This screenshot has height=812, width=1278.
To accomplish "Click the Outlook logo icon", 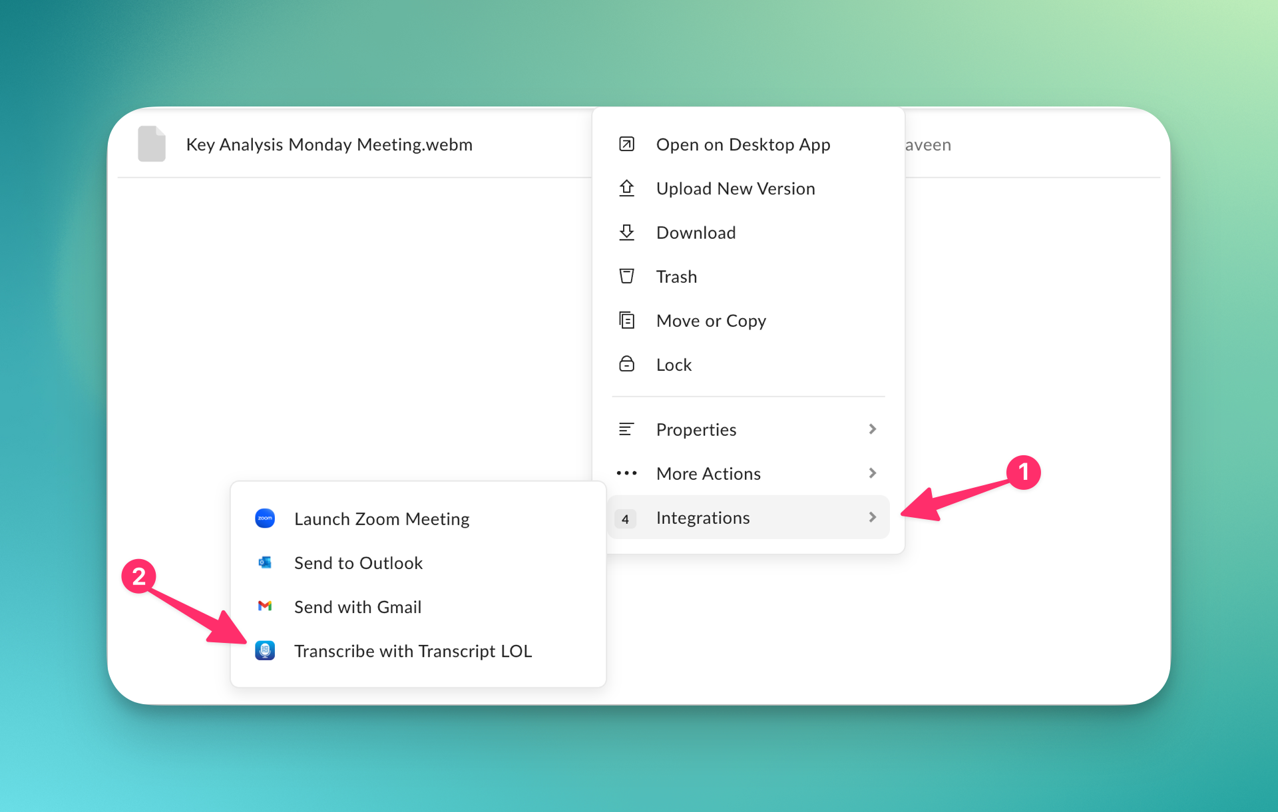I will point(265,562).
